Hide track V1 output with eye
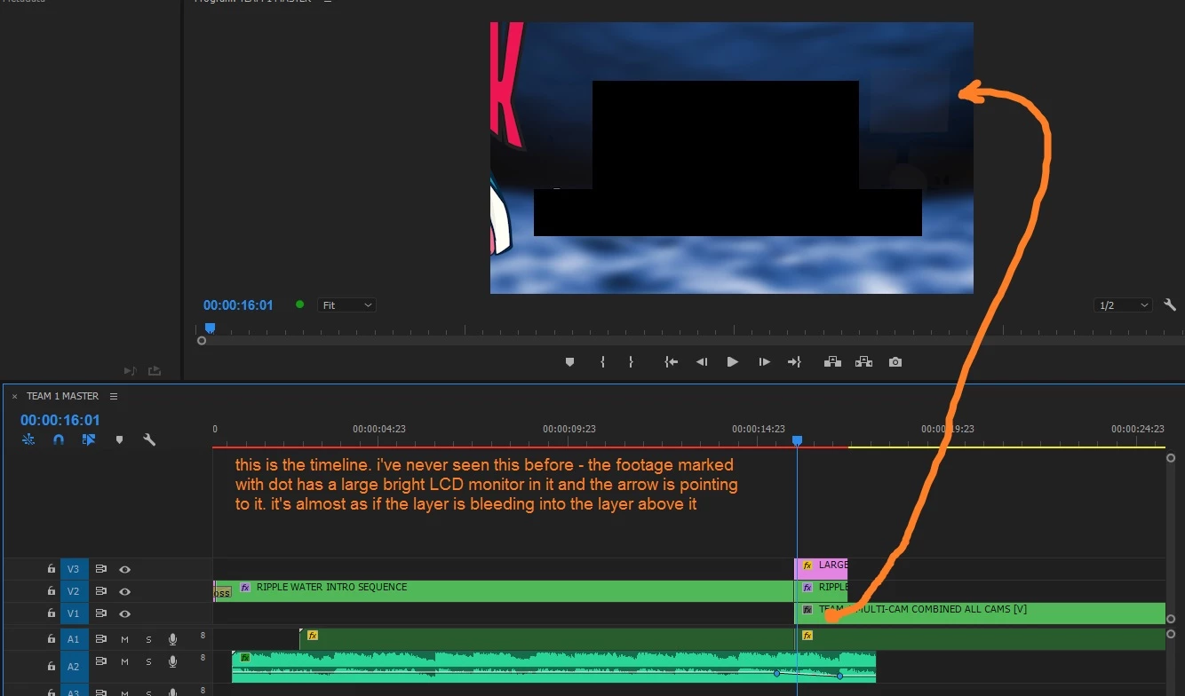The width and height of the screenshot is (1185, 696). click(x=125, y=613)
